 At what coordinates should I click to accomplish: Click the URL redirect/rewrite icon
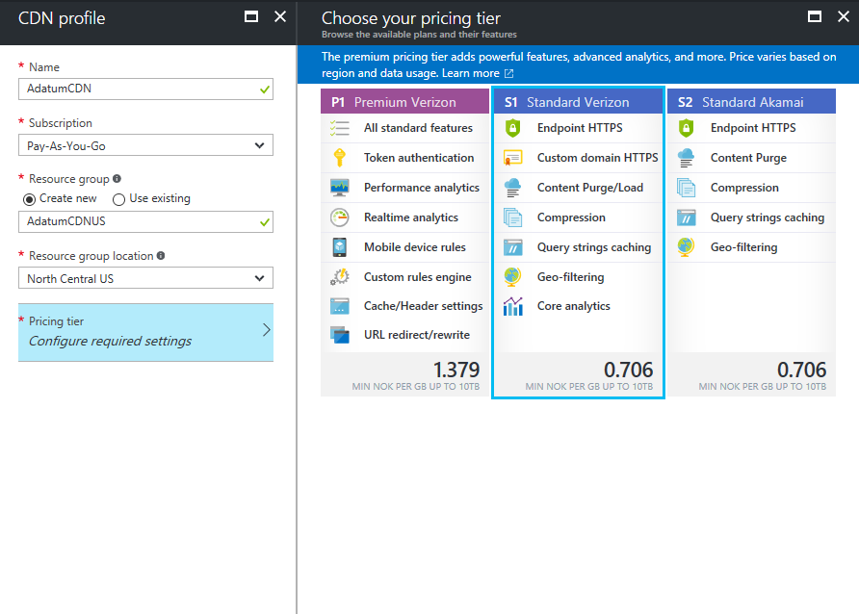[x=340, y=334]
